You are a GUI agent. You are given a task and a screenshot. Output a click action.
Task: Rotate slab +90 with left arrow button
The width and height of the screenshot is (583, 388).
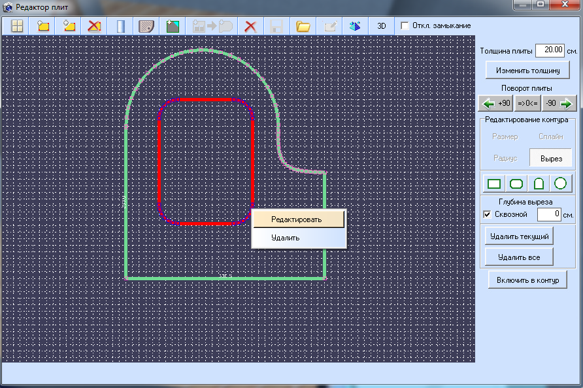496,103
